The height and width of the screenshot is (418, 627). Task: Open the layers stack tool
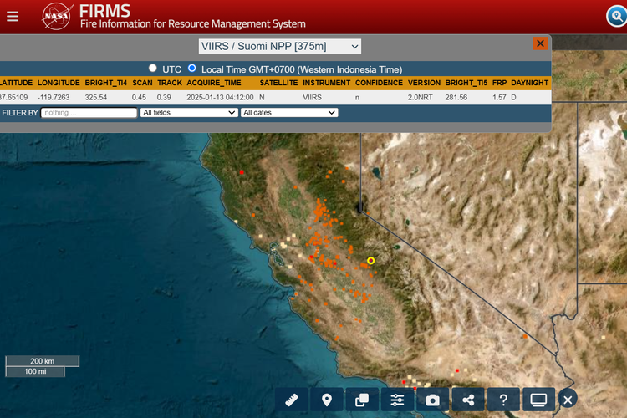[x=362, y=400]
